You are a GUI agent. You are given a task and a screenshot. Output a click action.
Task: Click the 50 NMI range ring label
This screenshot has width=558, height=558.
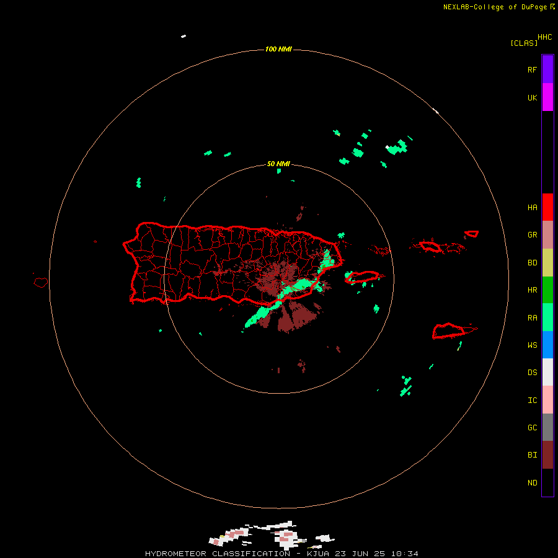coord(278,164)
